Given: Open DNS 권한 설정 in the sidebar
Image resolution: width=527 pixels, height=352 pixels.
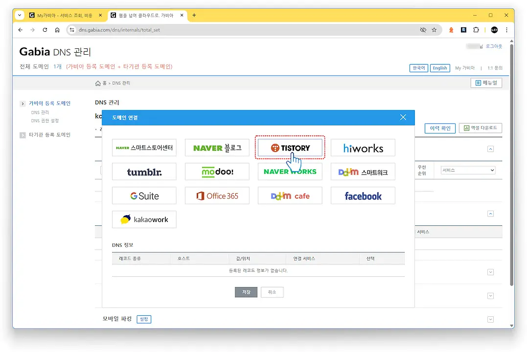Looking at the screenshot, I should (x=45, y=121).
